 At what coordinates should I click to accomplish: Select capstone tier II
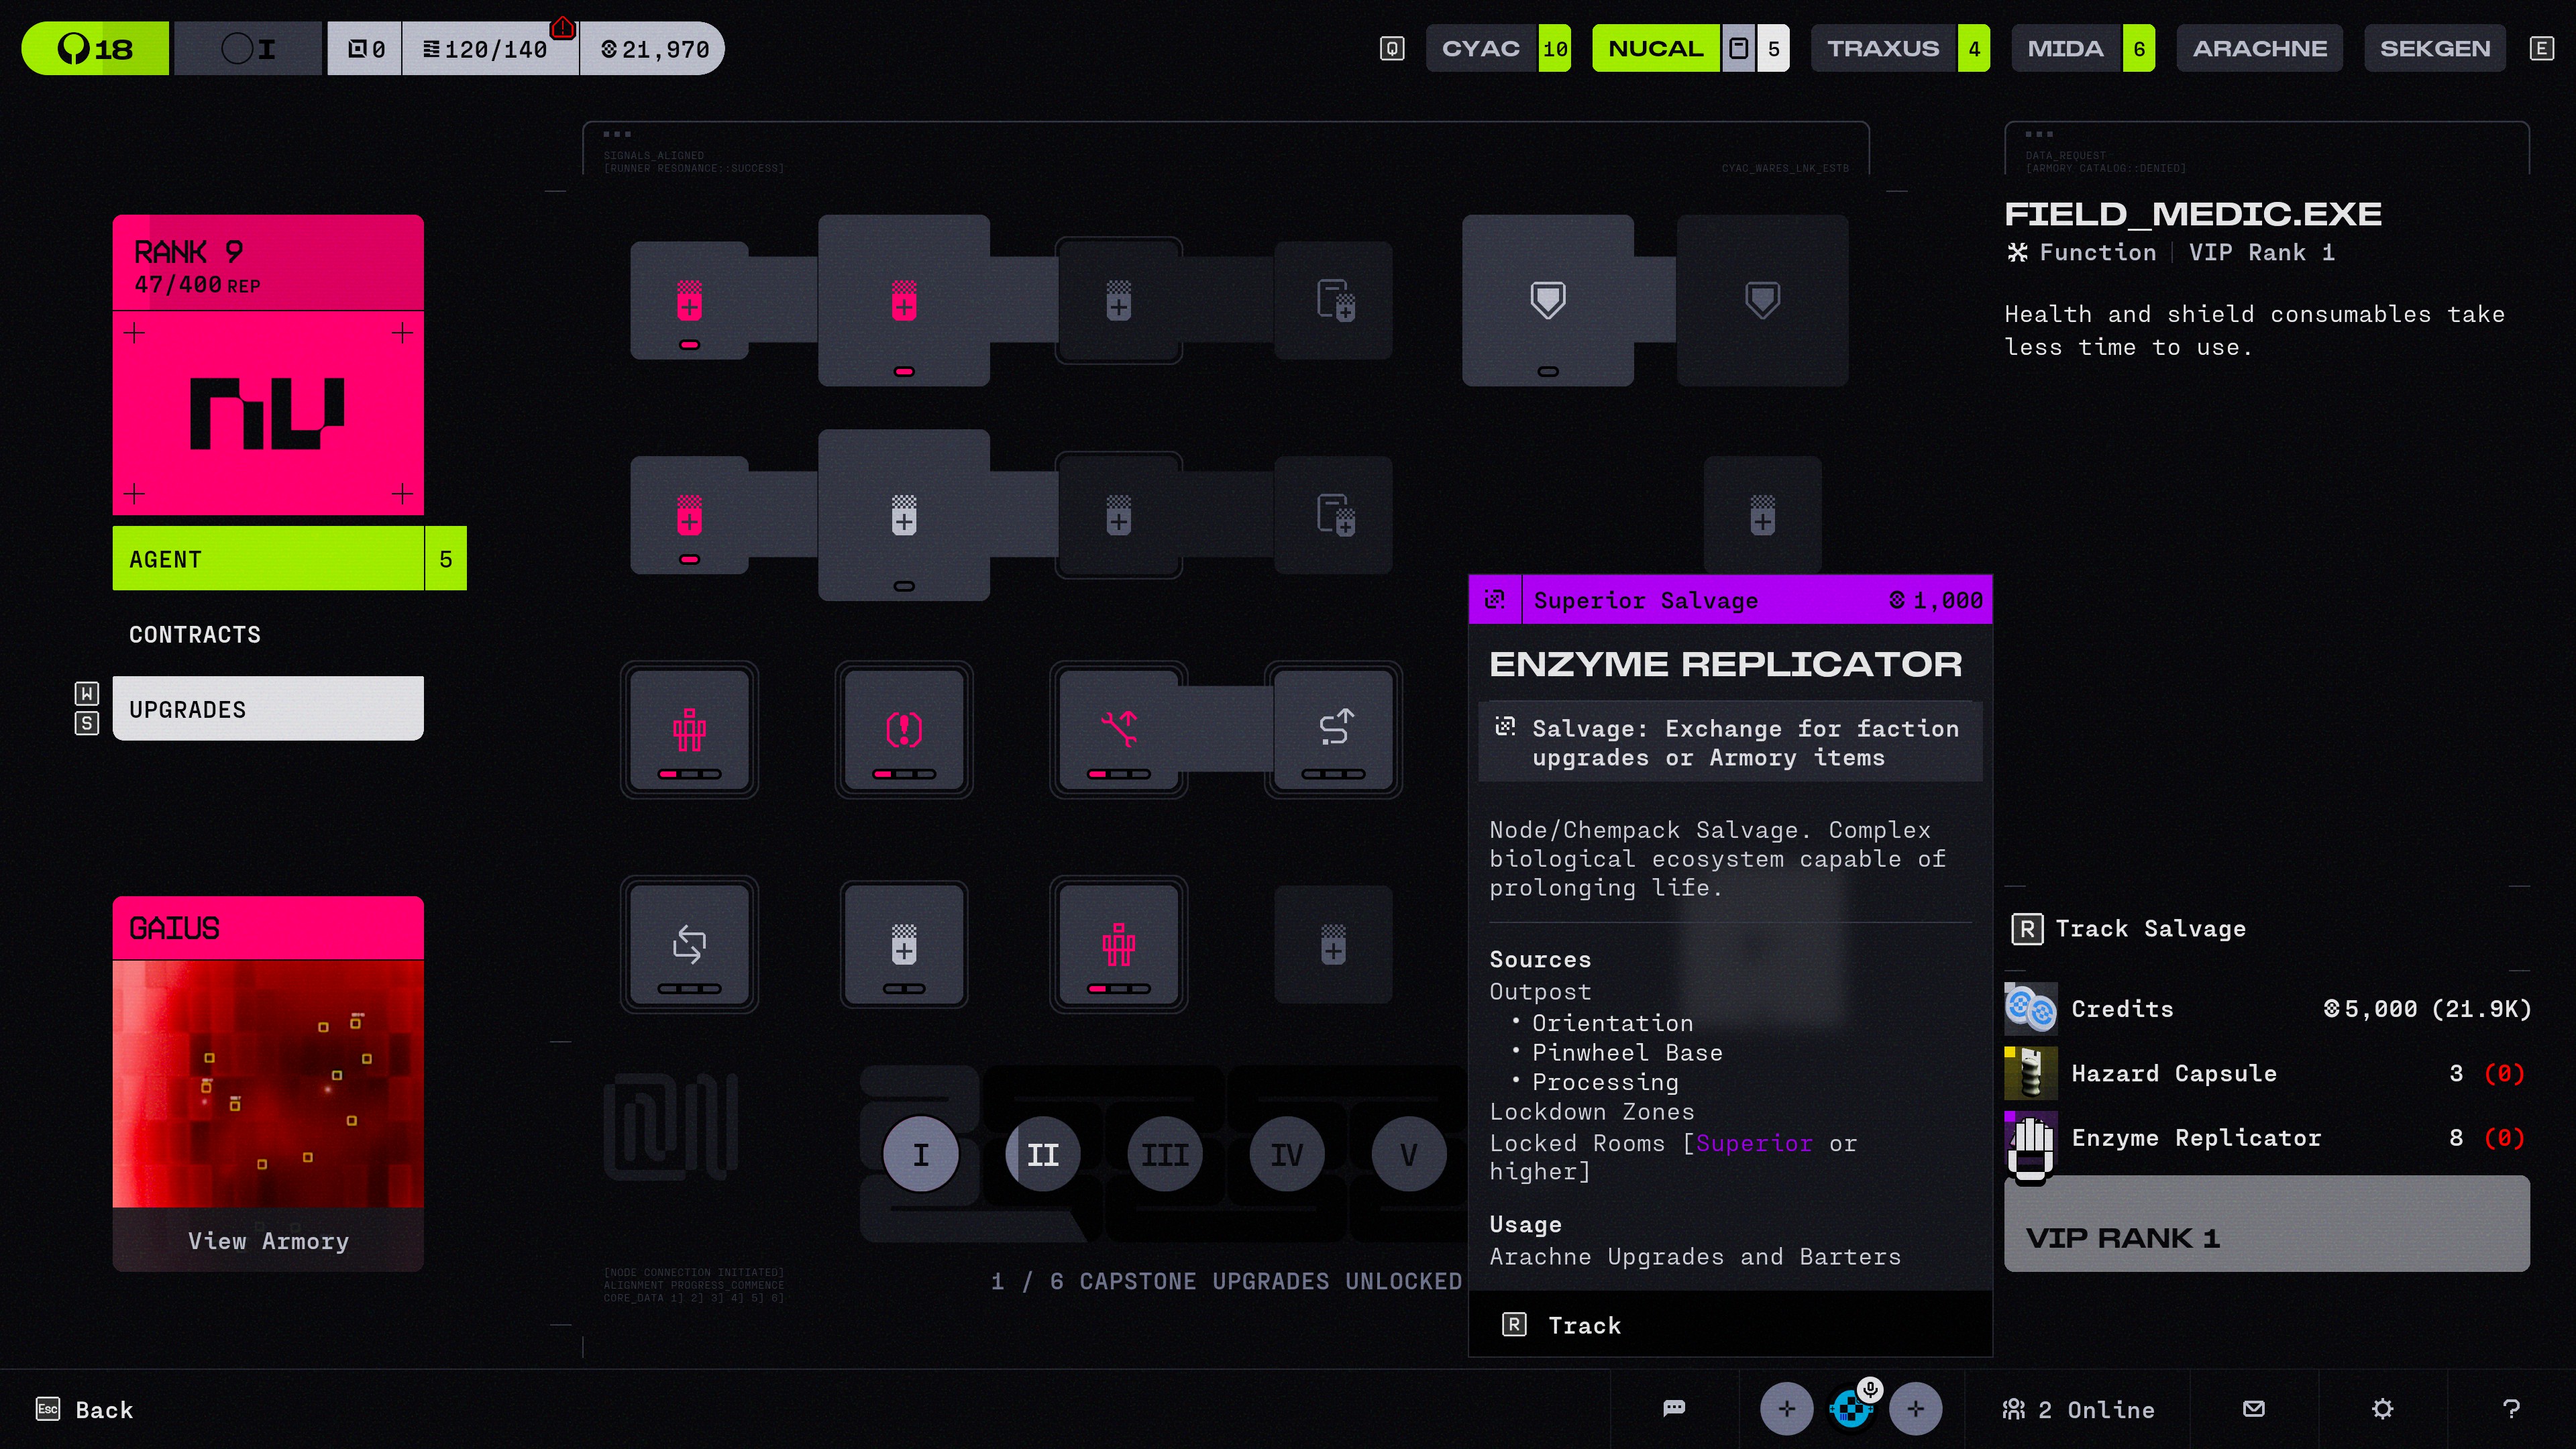point(1042,1155)
